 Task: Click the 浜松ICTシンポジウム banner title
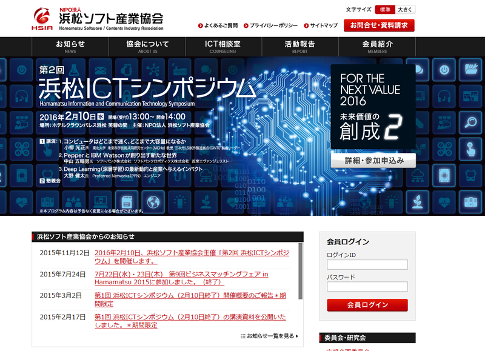[147, 89]
